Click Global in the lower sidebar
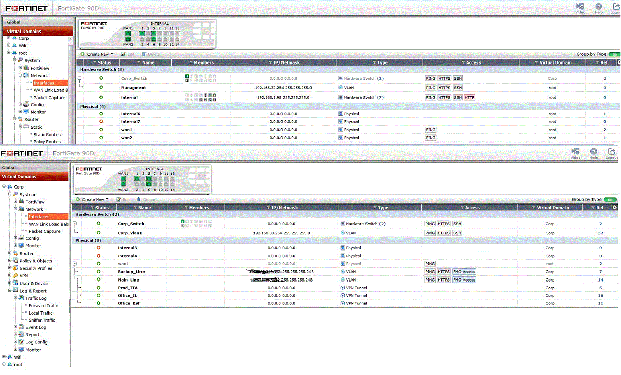 35,167
